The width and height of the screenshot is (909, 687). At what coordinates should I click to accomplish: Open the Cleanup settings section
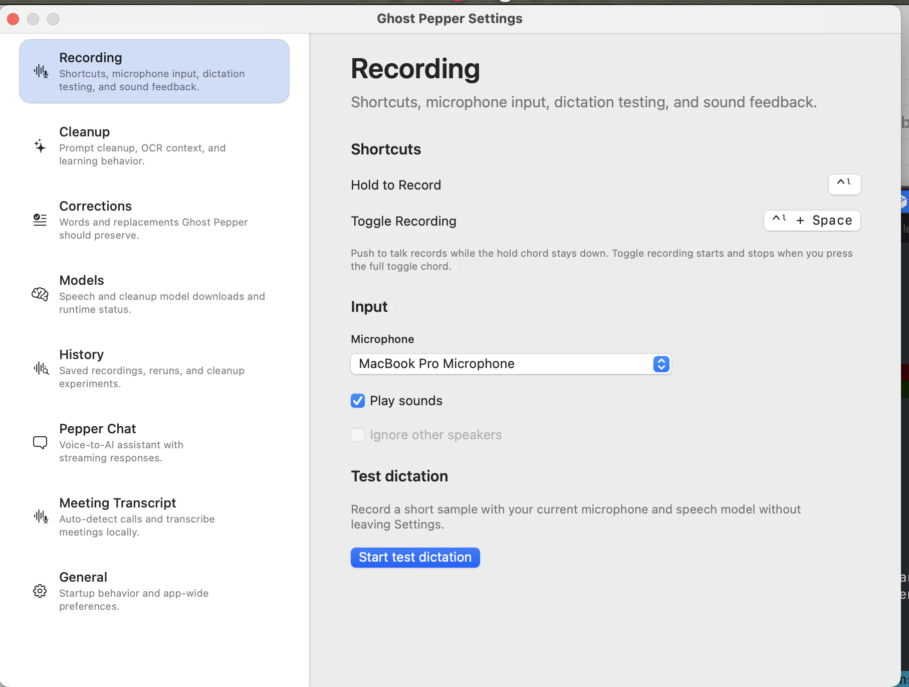(154, 146)
